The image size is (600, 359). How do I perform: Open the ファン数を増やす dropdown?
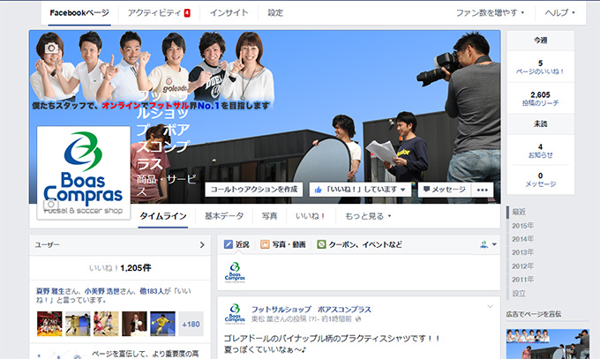pyautogui.click(x=490, y=13)
